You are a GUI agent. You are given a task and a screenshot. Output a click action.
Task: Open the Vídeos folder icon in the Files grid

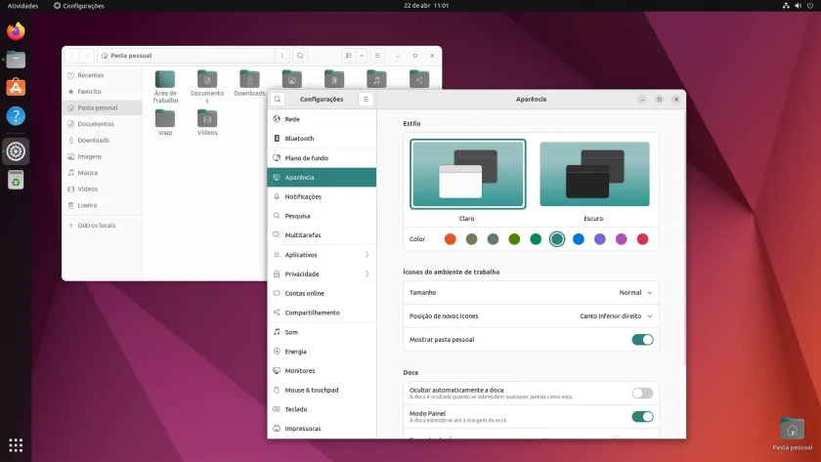(x=207, y=122)
